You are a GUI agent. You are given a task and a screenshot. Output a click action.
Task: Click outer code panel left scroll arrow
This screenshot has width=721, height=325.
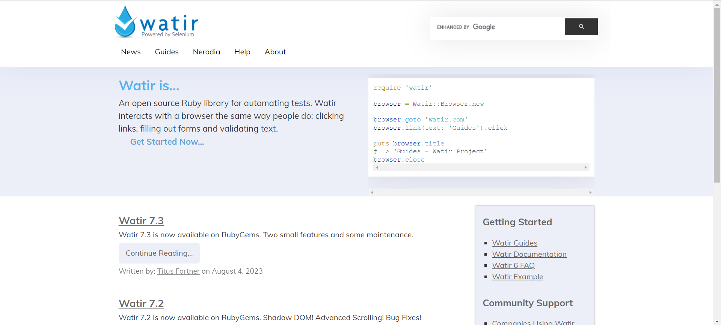372,192
